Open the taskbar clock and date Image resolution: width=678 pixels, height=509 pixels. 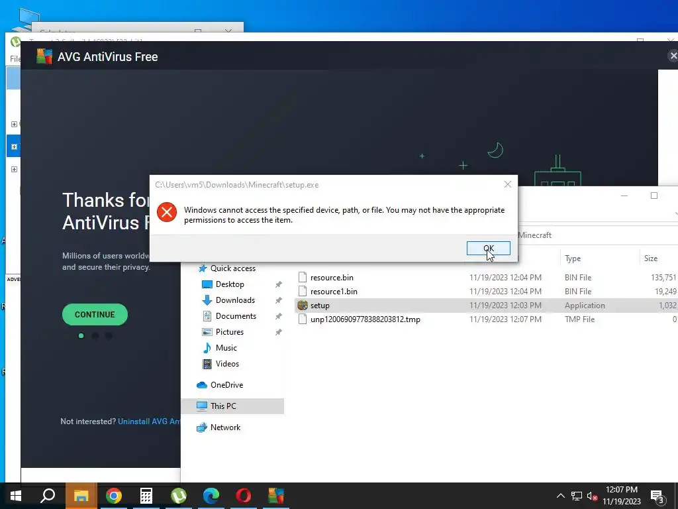[621, 496]
